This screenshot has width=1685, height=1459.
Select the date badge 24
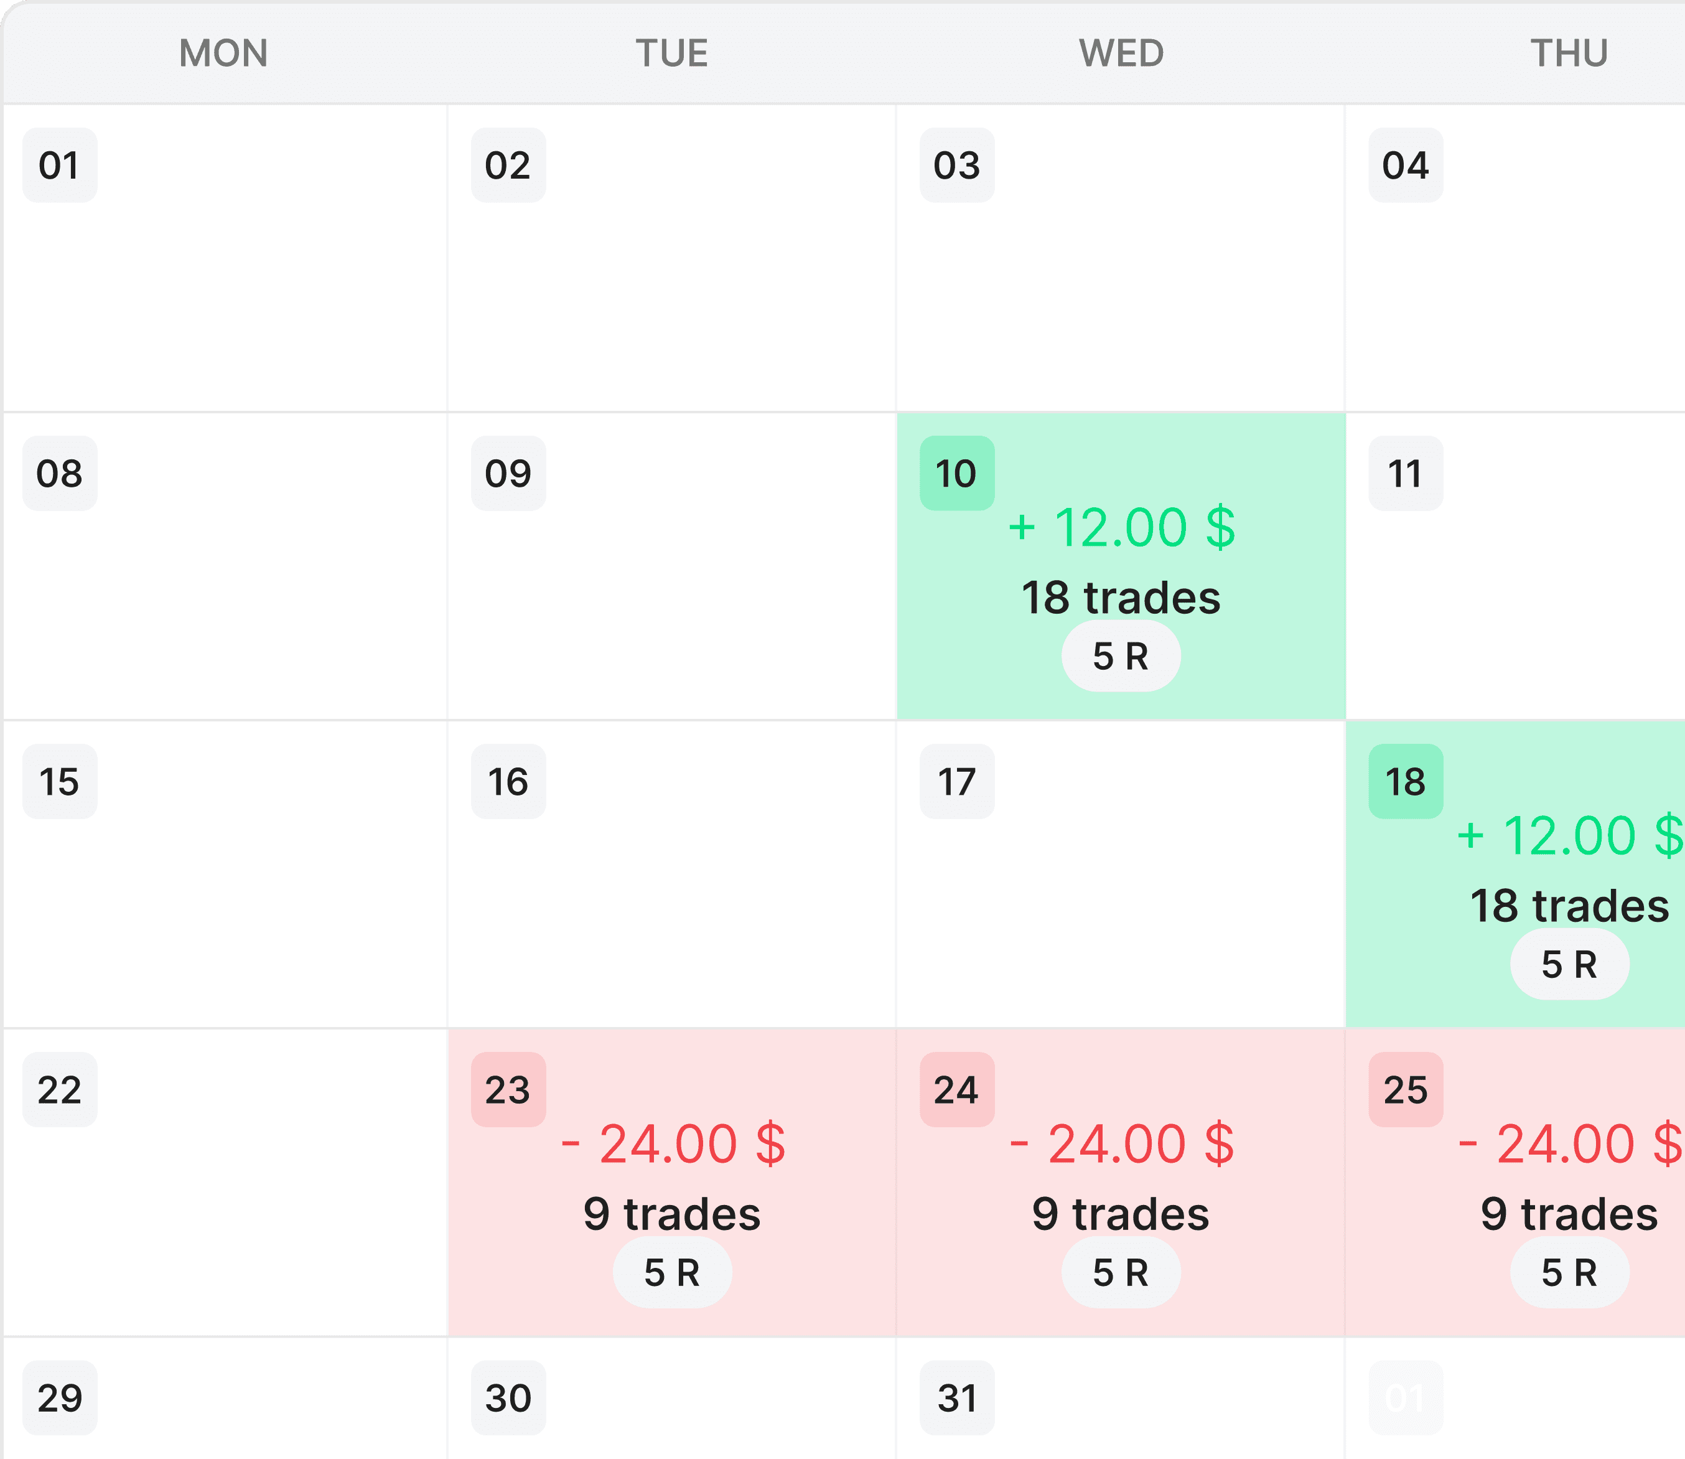click(956, 1089)
